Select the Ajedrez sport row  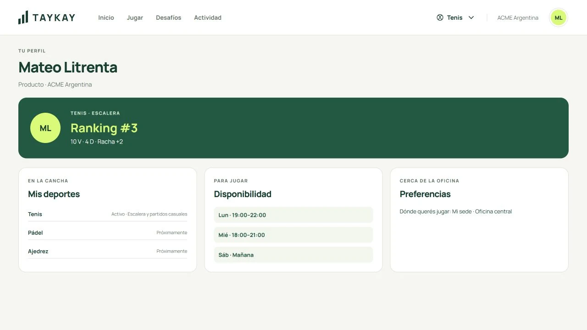(107, 251)
